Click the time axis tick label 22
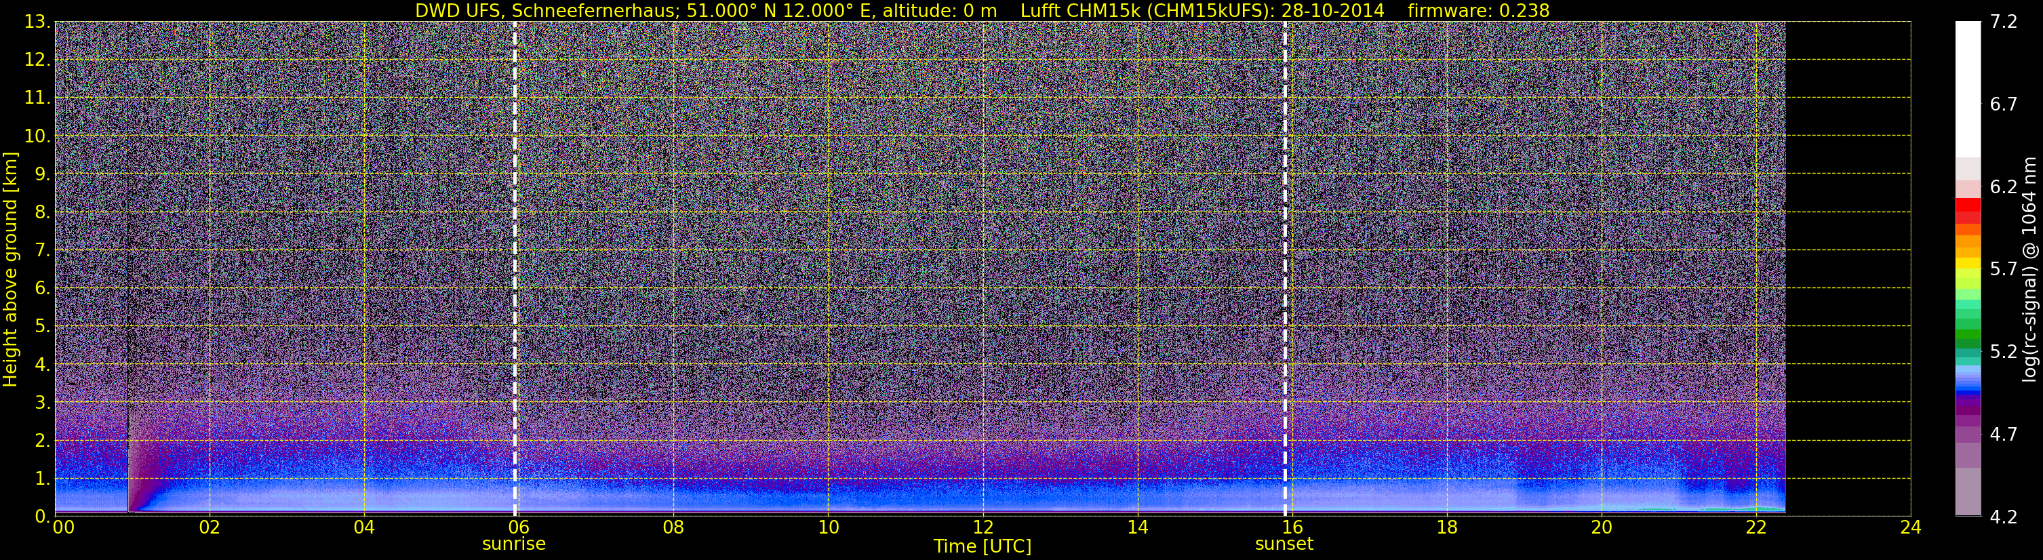 (x=1756, y=527)
